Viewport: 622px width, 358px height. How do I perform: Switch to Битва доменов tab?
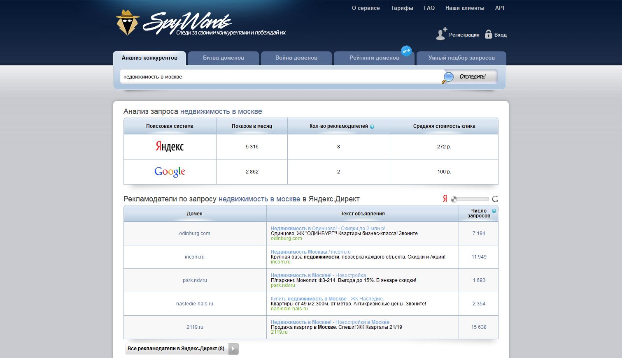tap(223, 58)
